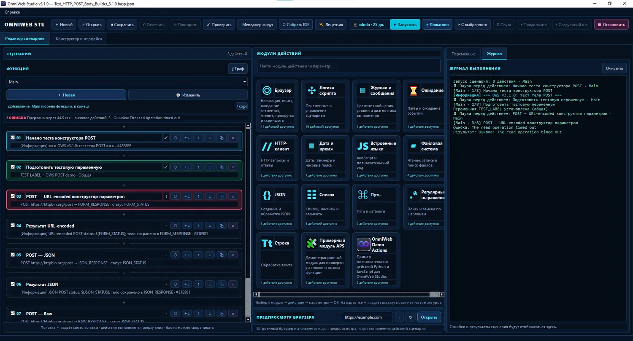Click Менеджер модулей toolbar button
This screenshot has width=633, height=341.
click(257, 24)
